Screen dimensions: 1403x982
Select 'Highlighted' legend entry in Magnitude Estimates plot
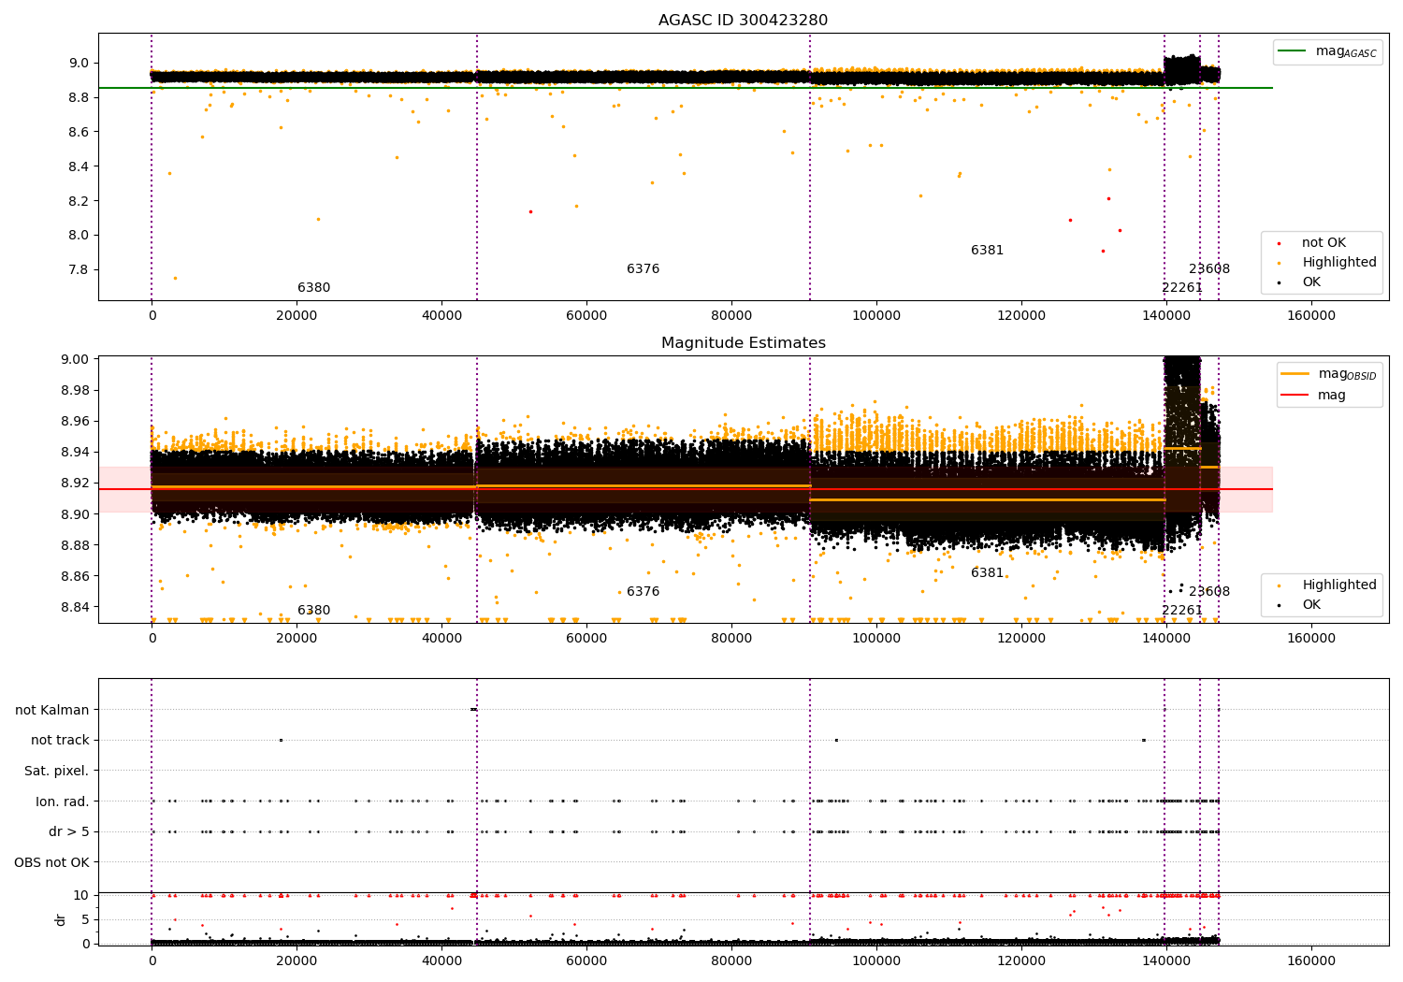[1339, 585]
